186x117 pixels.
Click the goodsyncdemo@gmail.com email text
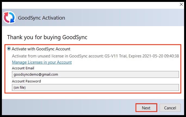point(36,74)
